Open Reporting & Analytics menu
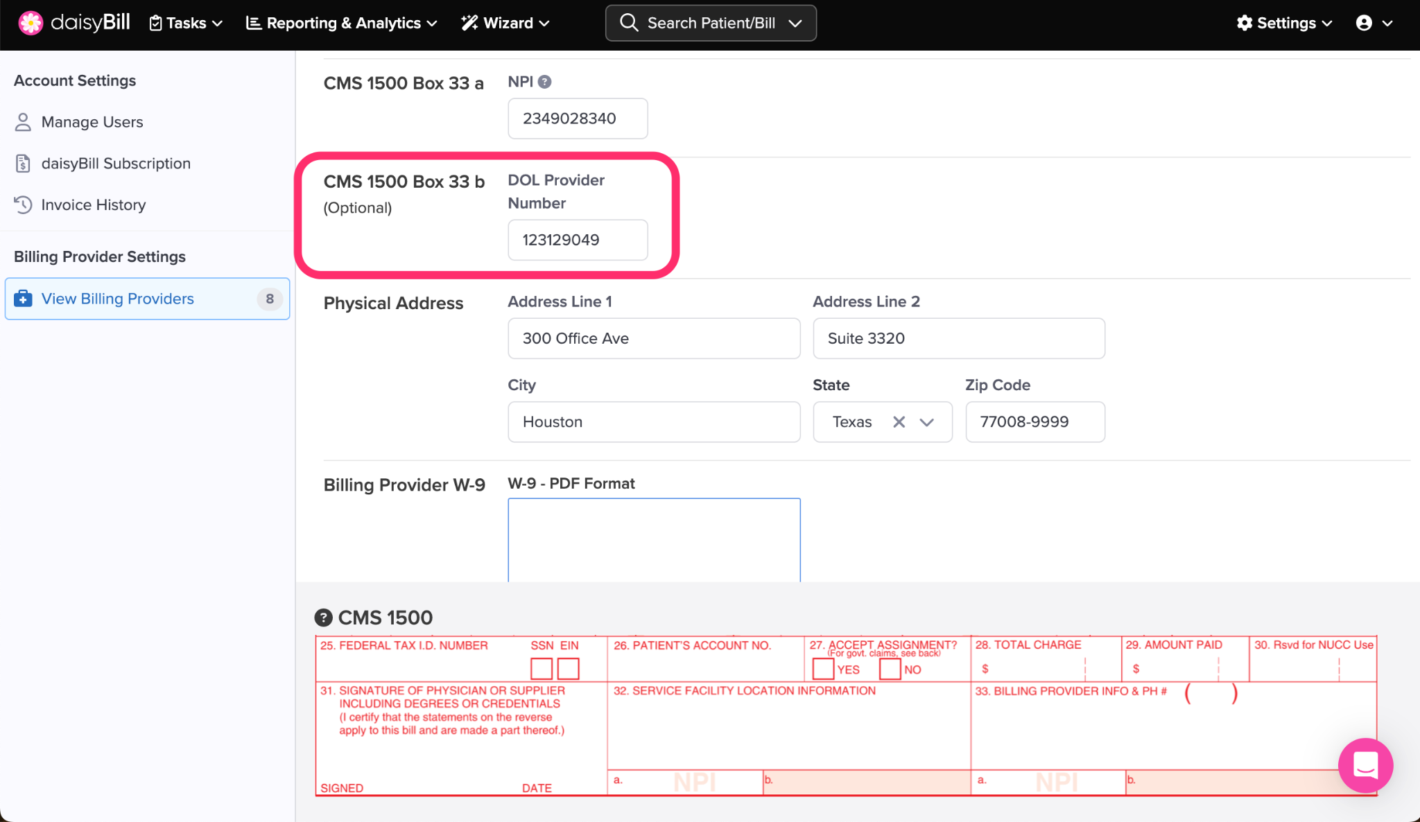The image size is (1420, 822). [342, 23]
